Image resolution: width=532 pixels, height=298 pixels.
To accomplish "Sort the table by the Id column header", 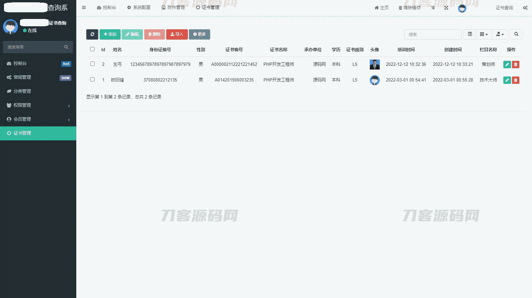I will pyautogui.click(x=103, y=50).
